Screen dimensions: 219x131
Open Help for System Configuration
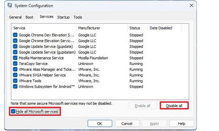182,124
